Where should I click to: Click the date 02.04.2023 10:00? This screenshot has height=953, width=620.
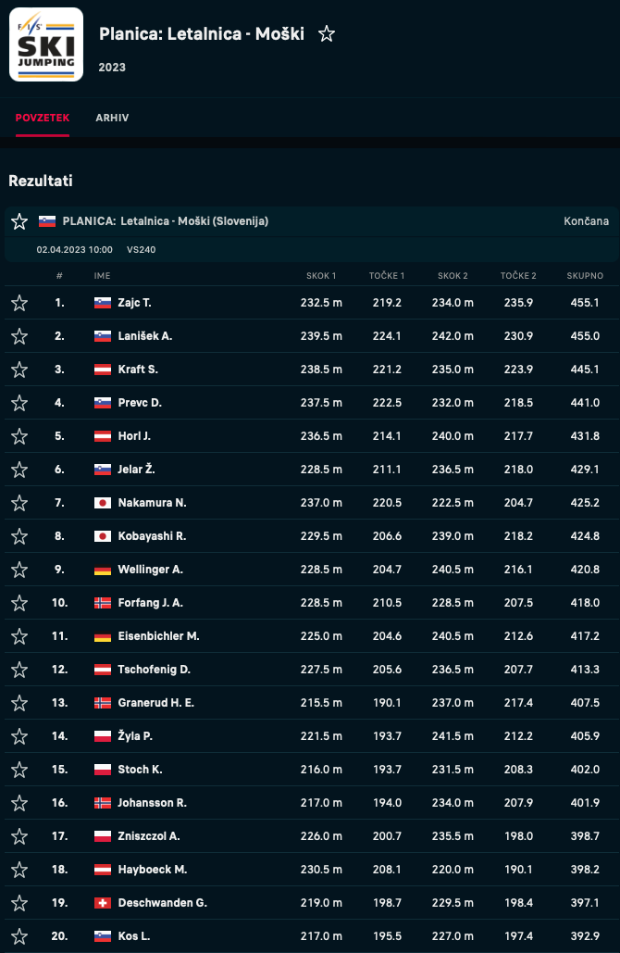pyautogui.click(x=75, y=250)
